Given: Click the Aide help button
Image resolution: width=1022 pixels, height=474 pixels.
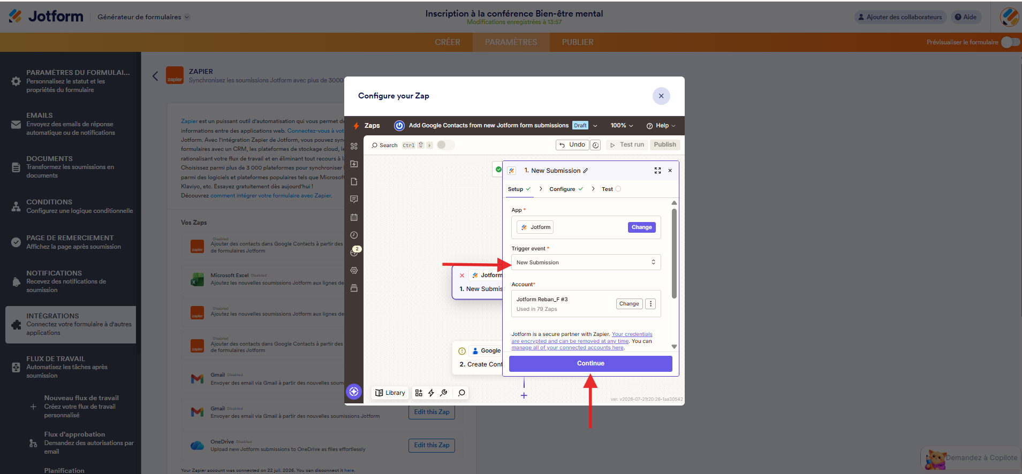Looking at the screenshot, I should 966,17.
